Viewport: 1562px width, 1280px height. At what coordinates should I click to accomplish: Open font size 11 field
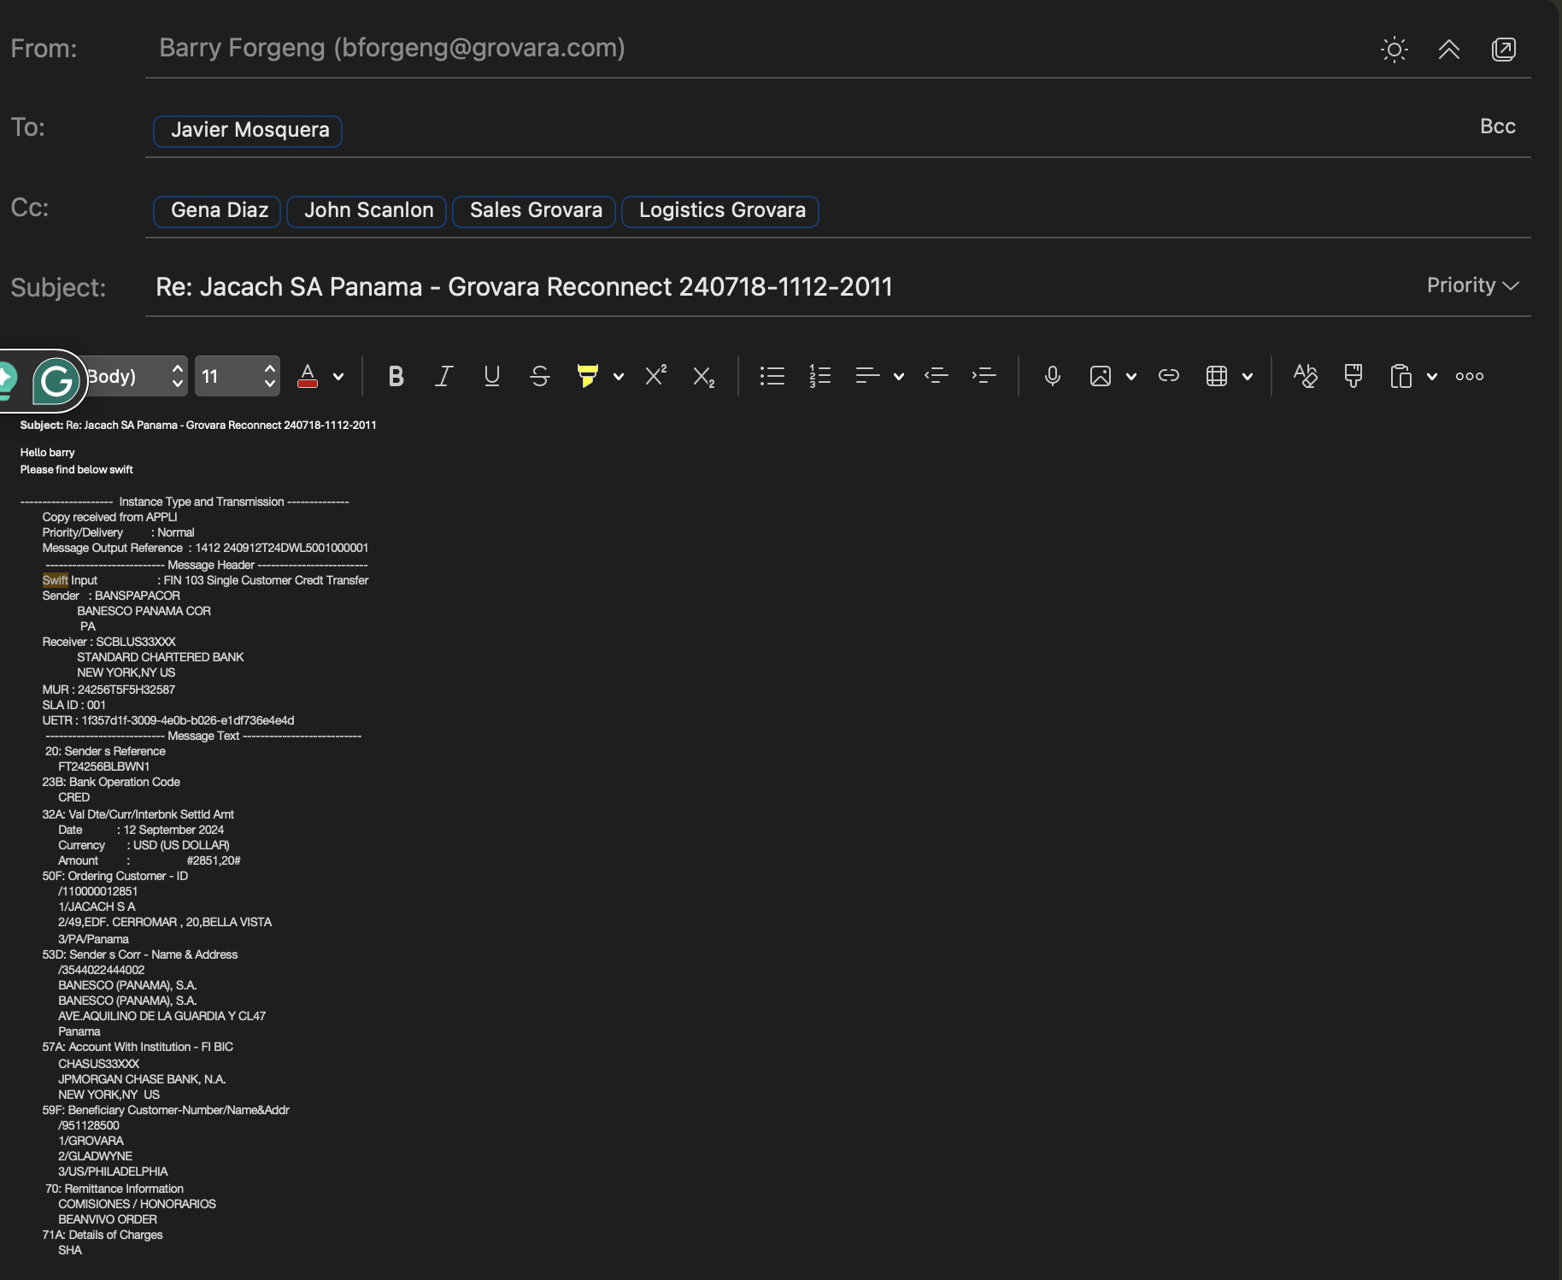238,376
